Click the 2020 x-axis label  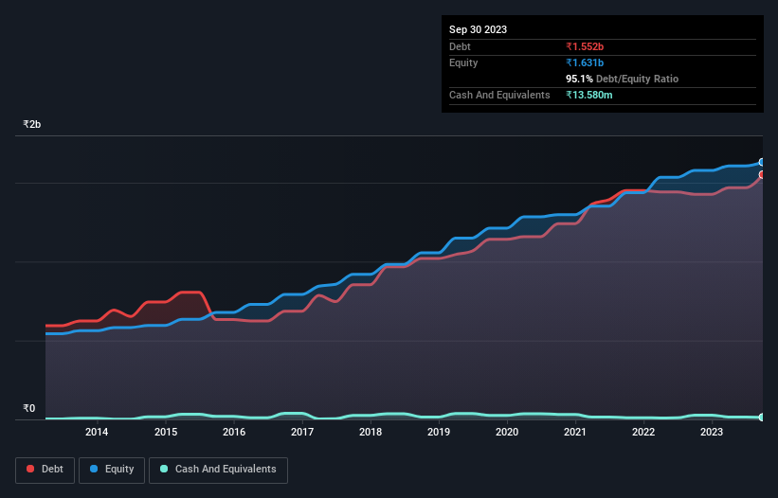point(507,432)
